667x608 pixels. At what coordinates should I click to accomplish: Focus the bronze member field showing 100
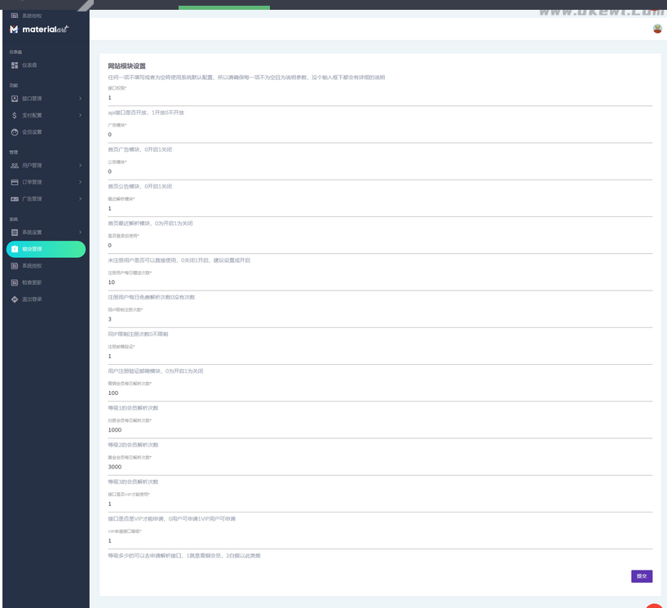tap(380, 393)
